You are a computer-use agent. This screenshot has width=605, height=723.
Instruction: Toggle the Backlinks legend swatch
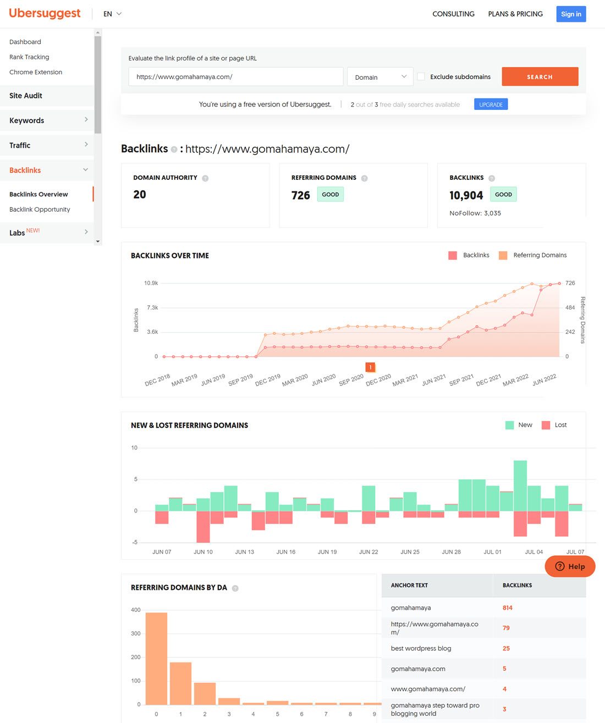(x=453, y=255)
